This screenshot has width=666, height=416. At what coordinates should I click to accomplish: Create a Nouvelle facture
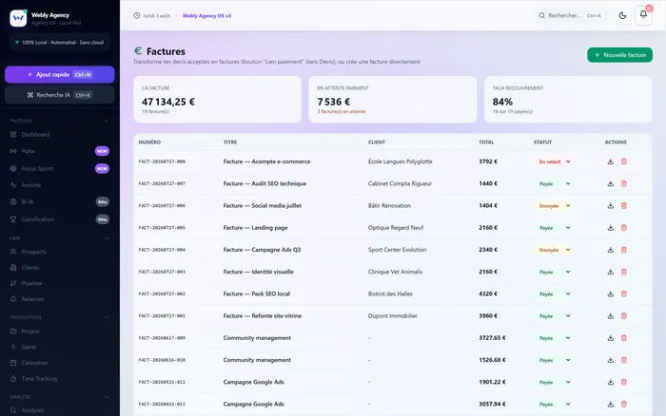619,55
